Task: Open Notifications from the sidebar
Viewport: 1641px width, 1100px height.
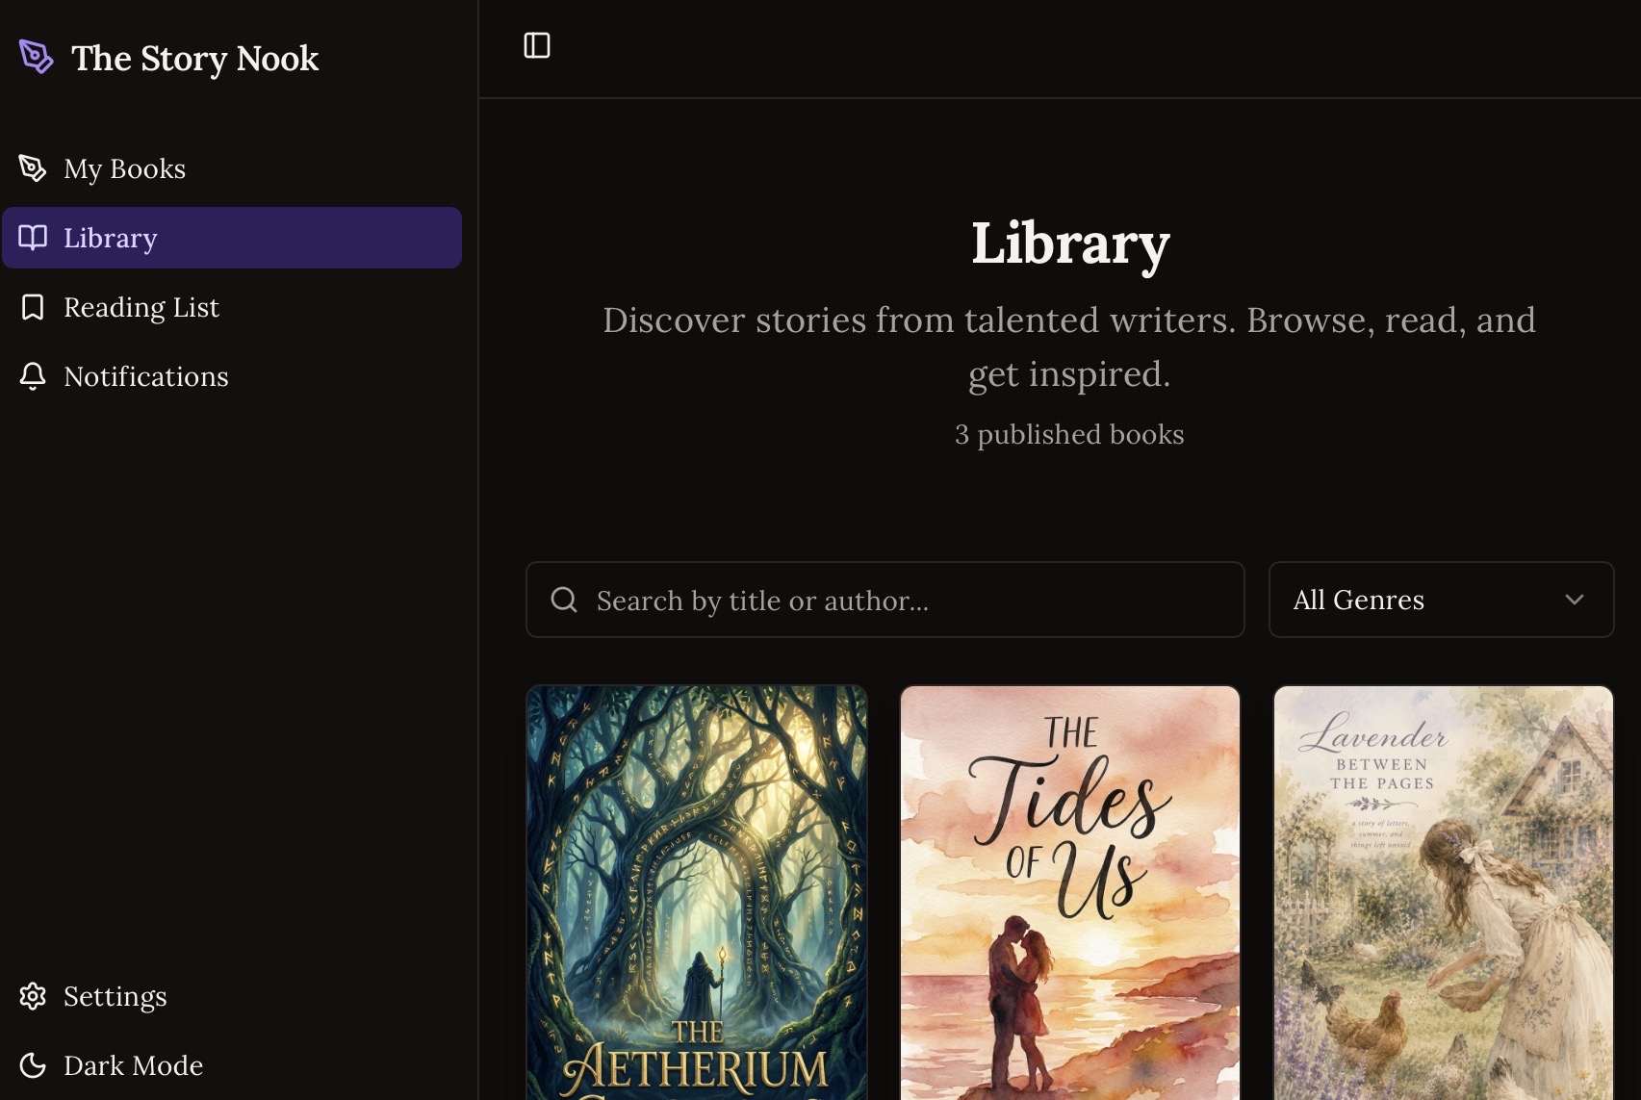Action: pos(232,376)
